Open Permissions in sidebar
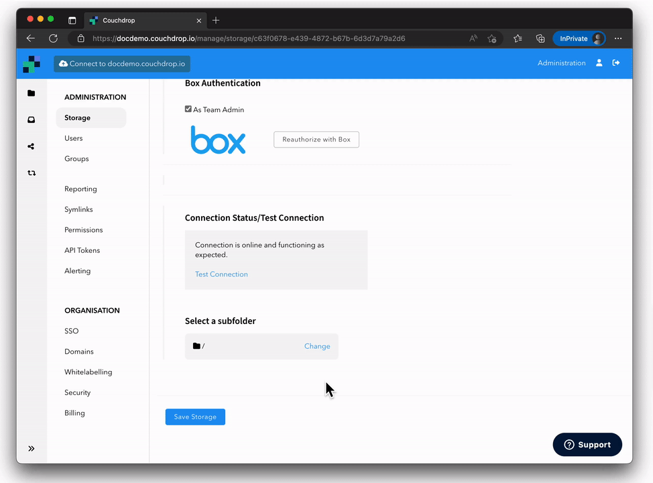 84,229
